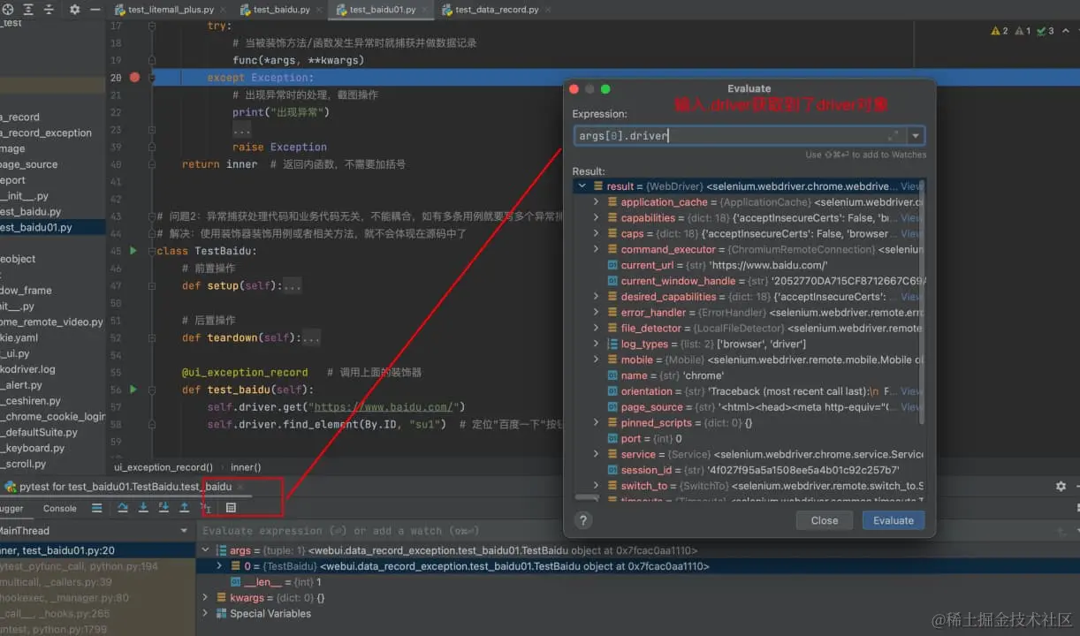1080x636 pixels.
Task: Click the Step Out debugger icon
Action: (x=184, y=508)
